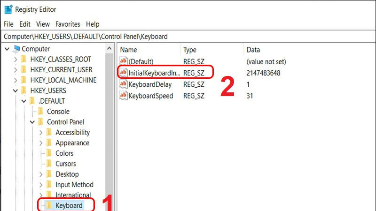Select the KeyboardDelay value icon

pyautogui.click(x=124, y=84)
